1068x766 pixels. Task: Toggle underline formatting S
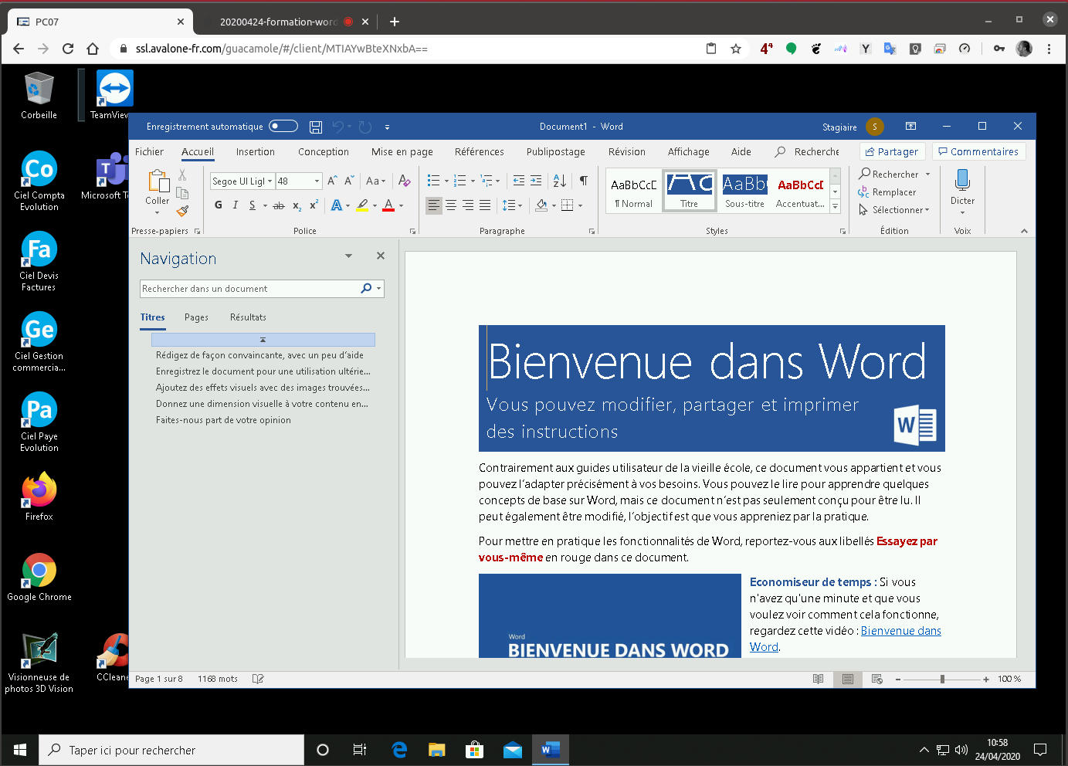pyautogui.click(x=253, y=205)
